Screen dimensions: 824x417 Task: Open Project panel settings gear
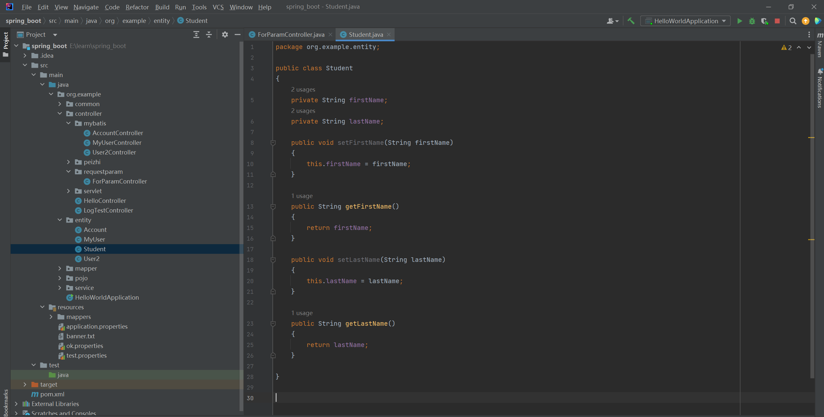click(225, 35)
